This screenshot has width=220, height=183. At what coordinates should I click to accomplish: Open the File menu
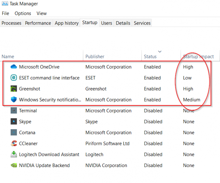[6, 13]
